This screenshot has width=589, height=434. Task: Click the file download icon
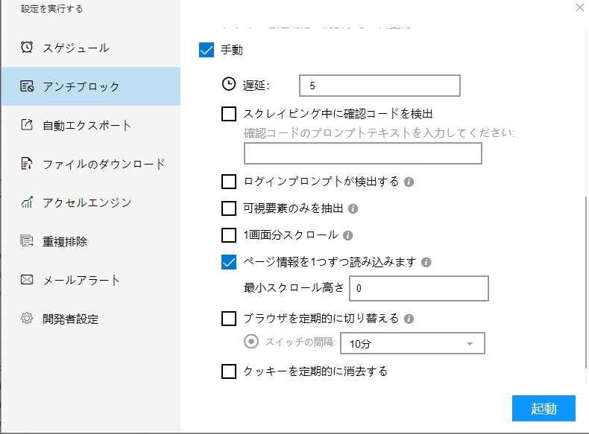point(27,164)
